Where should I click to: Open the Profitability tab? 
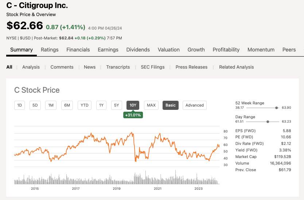[226, 50]
